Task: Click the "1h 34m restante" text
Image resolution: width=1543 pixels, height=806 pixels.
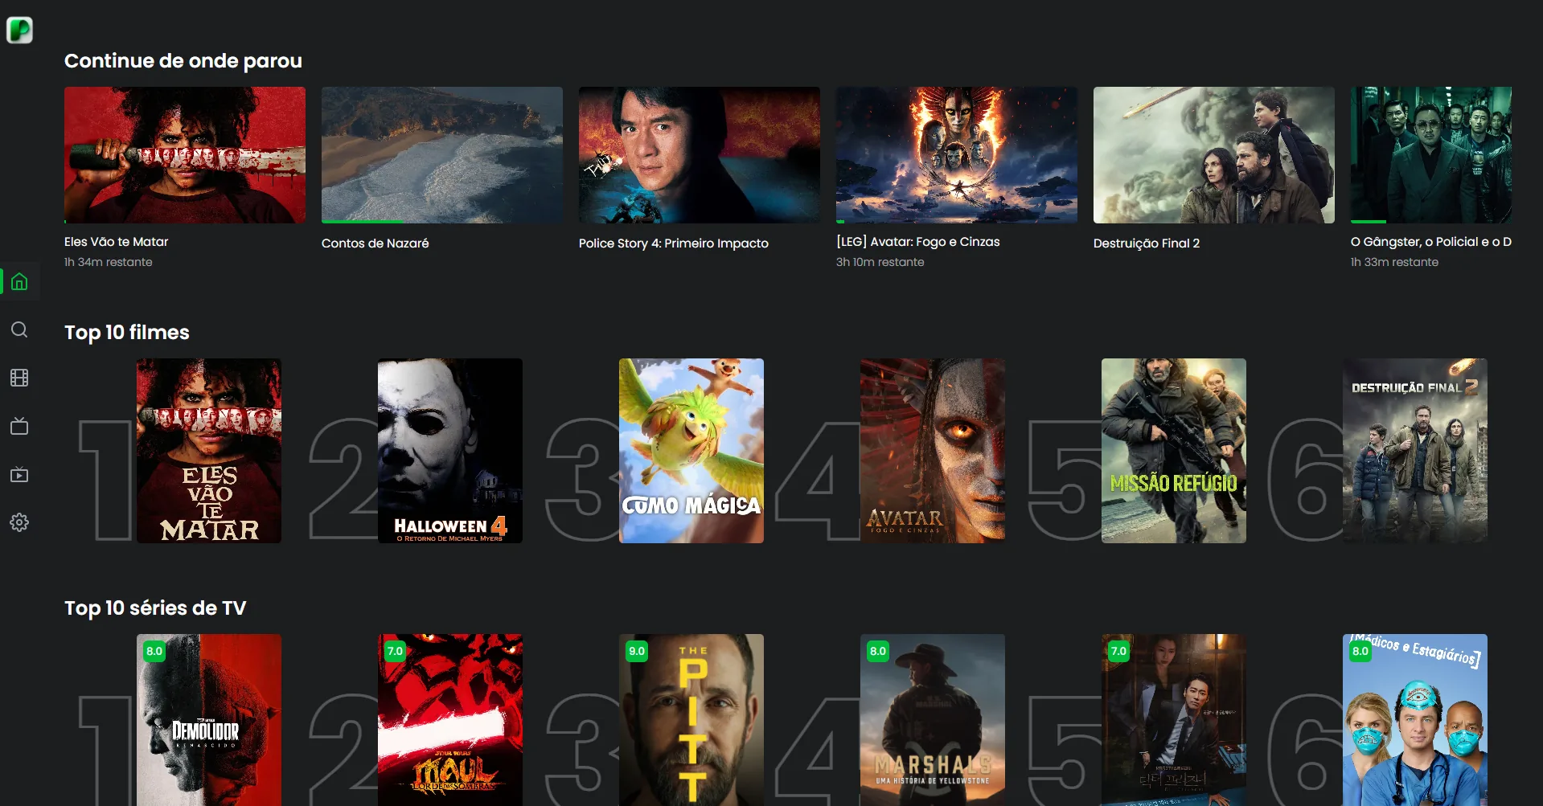Action: pos(109,262)
